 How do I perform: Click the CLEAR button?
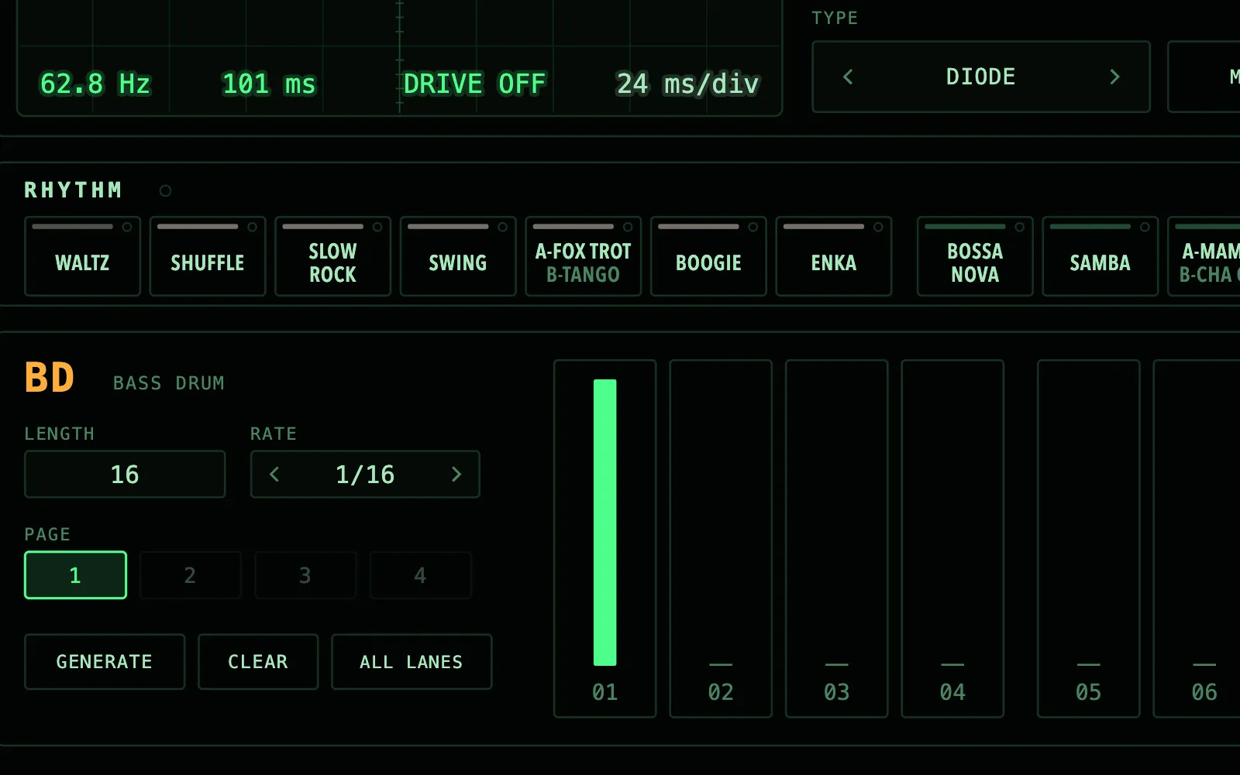click(x=258, y=662)
